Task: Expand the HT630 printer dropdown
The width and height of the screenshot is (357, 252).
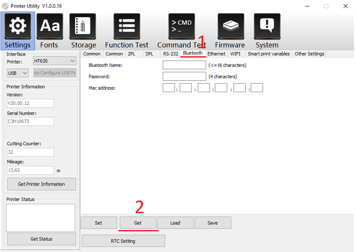Action: pos(54,61)
